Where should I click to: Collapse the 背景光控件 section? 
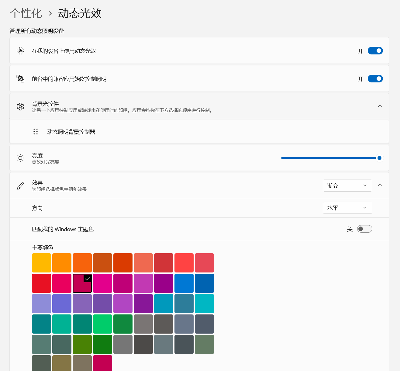pyautogui.click(x=380, y=106)
